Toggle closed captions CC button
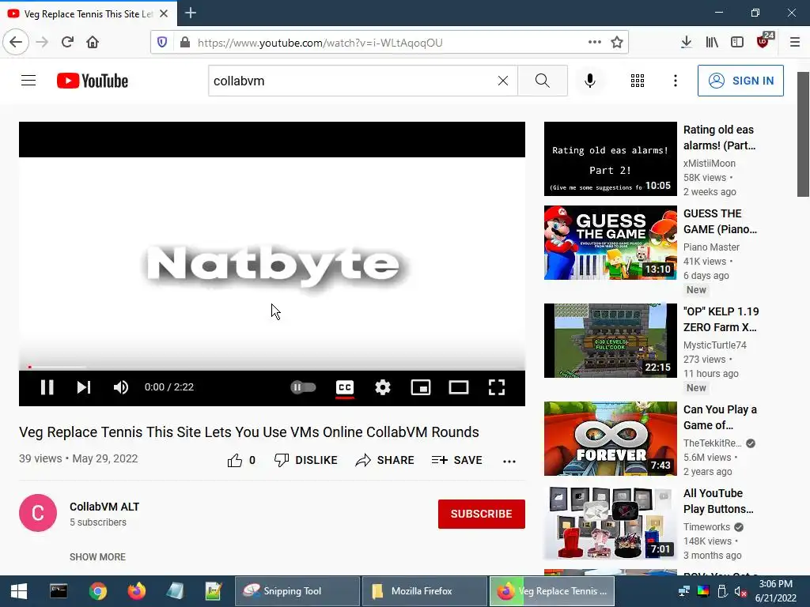810x607 pixels. 345,387
